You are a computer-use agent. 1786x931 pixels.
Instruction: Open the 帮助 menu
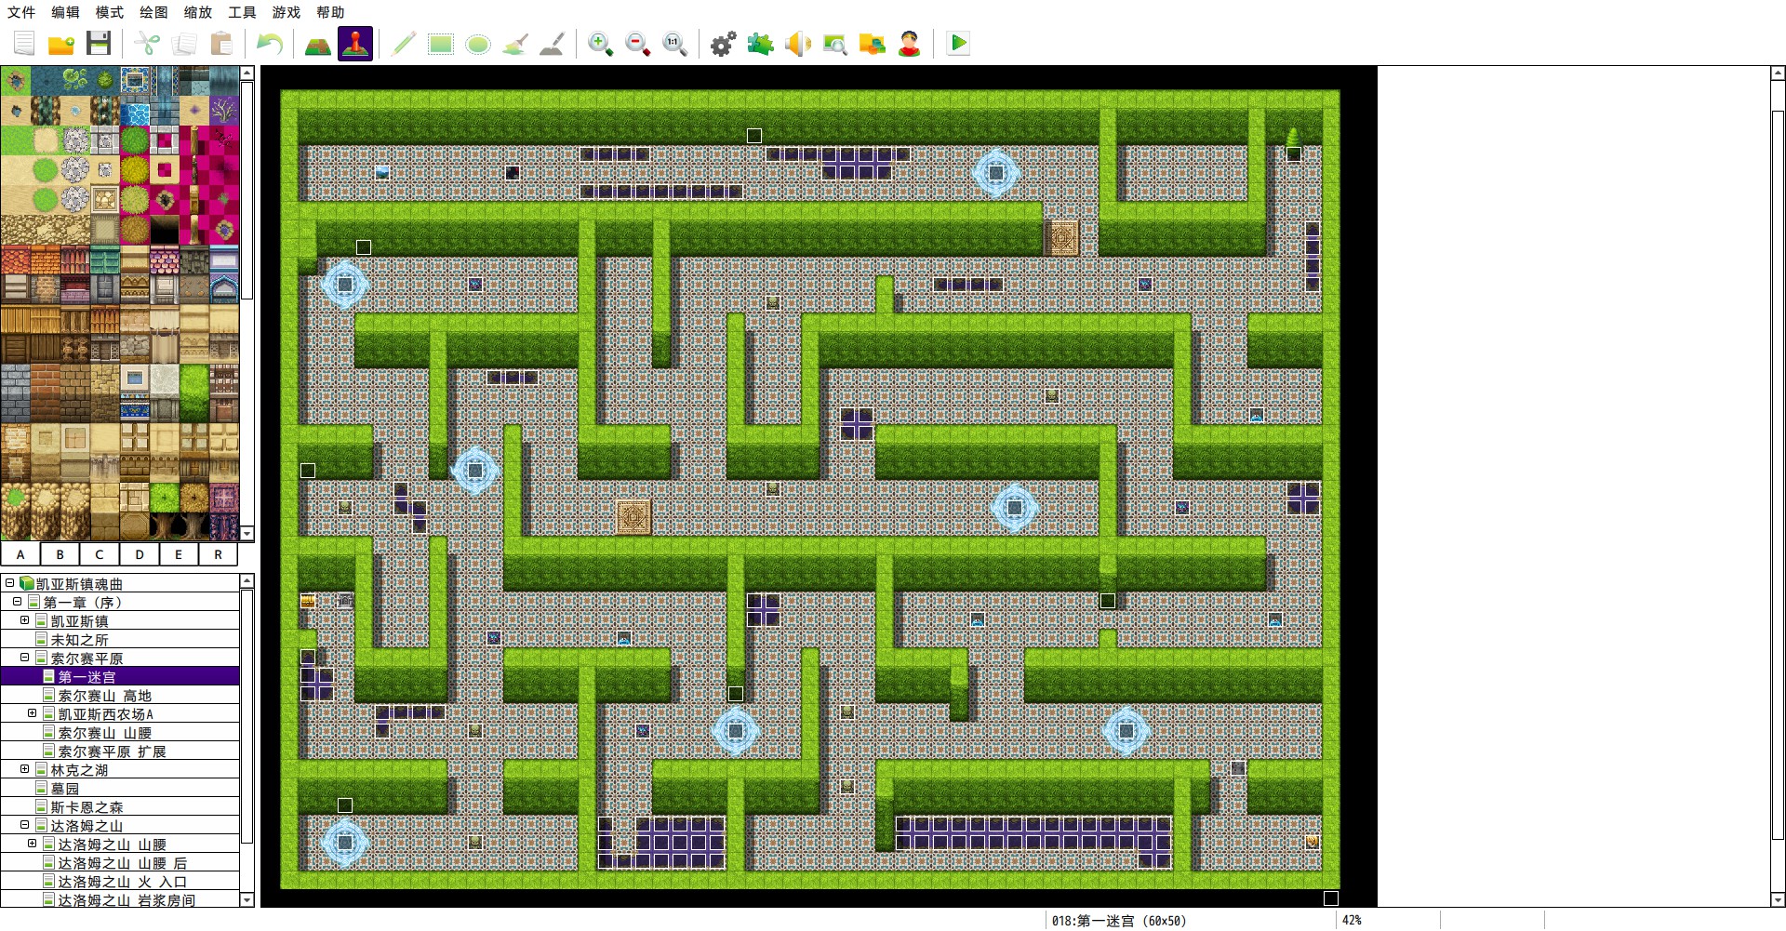(x=330, y=12)
